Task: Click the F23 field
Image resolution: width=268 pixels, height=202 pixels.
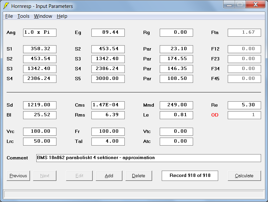Action: click(x=245, y=59)
